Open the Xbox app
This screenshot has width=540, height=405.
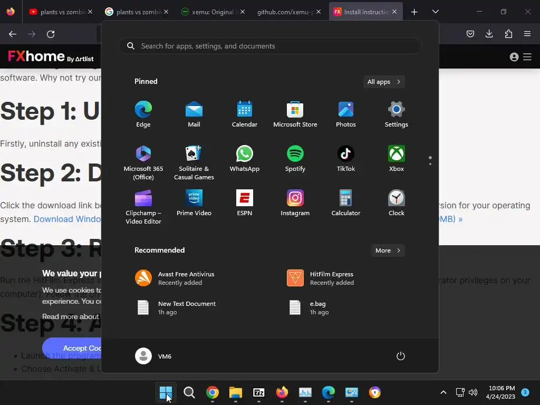point(397,159)
